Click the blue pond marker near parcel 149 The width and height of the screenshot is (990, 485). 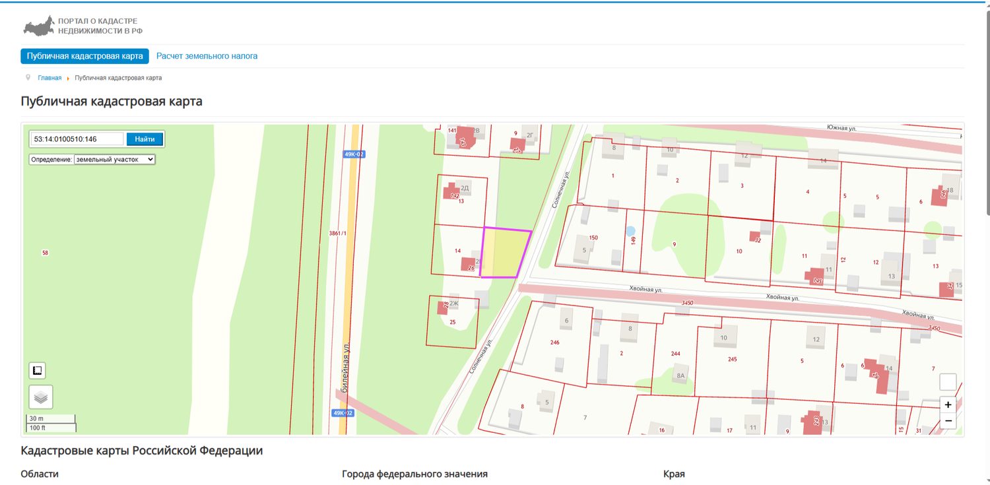click(631, 231)
